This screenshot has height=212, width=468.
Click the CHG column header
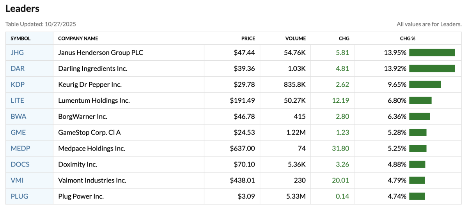coord(344,39)
